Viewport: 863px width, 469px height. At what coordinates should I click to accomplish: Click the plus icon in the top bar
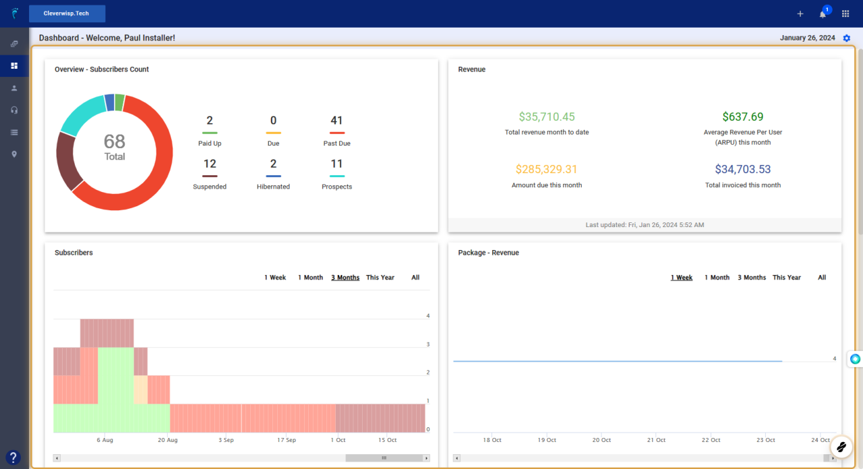(800, 13)
